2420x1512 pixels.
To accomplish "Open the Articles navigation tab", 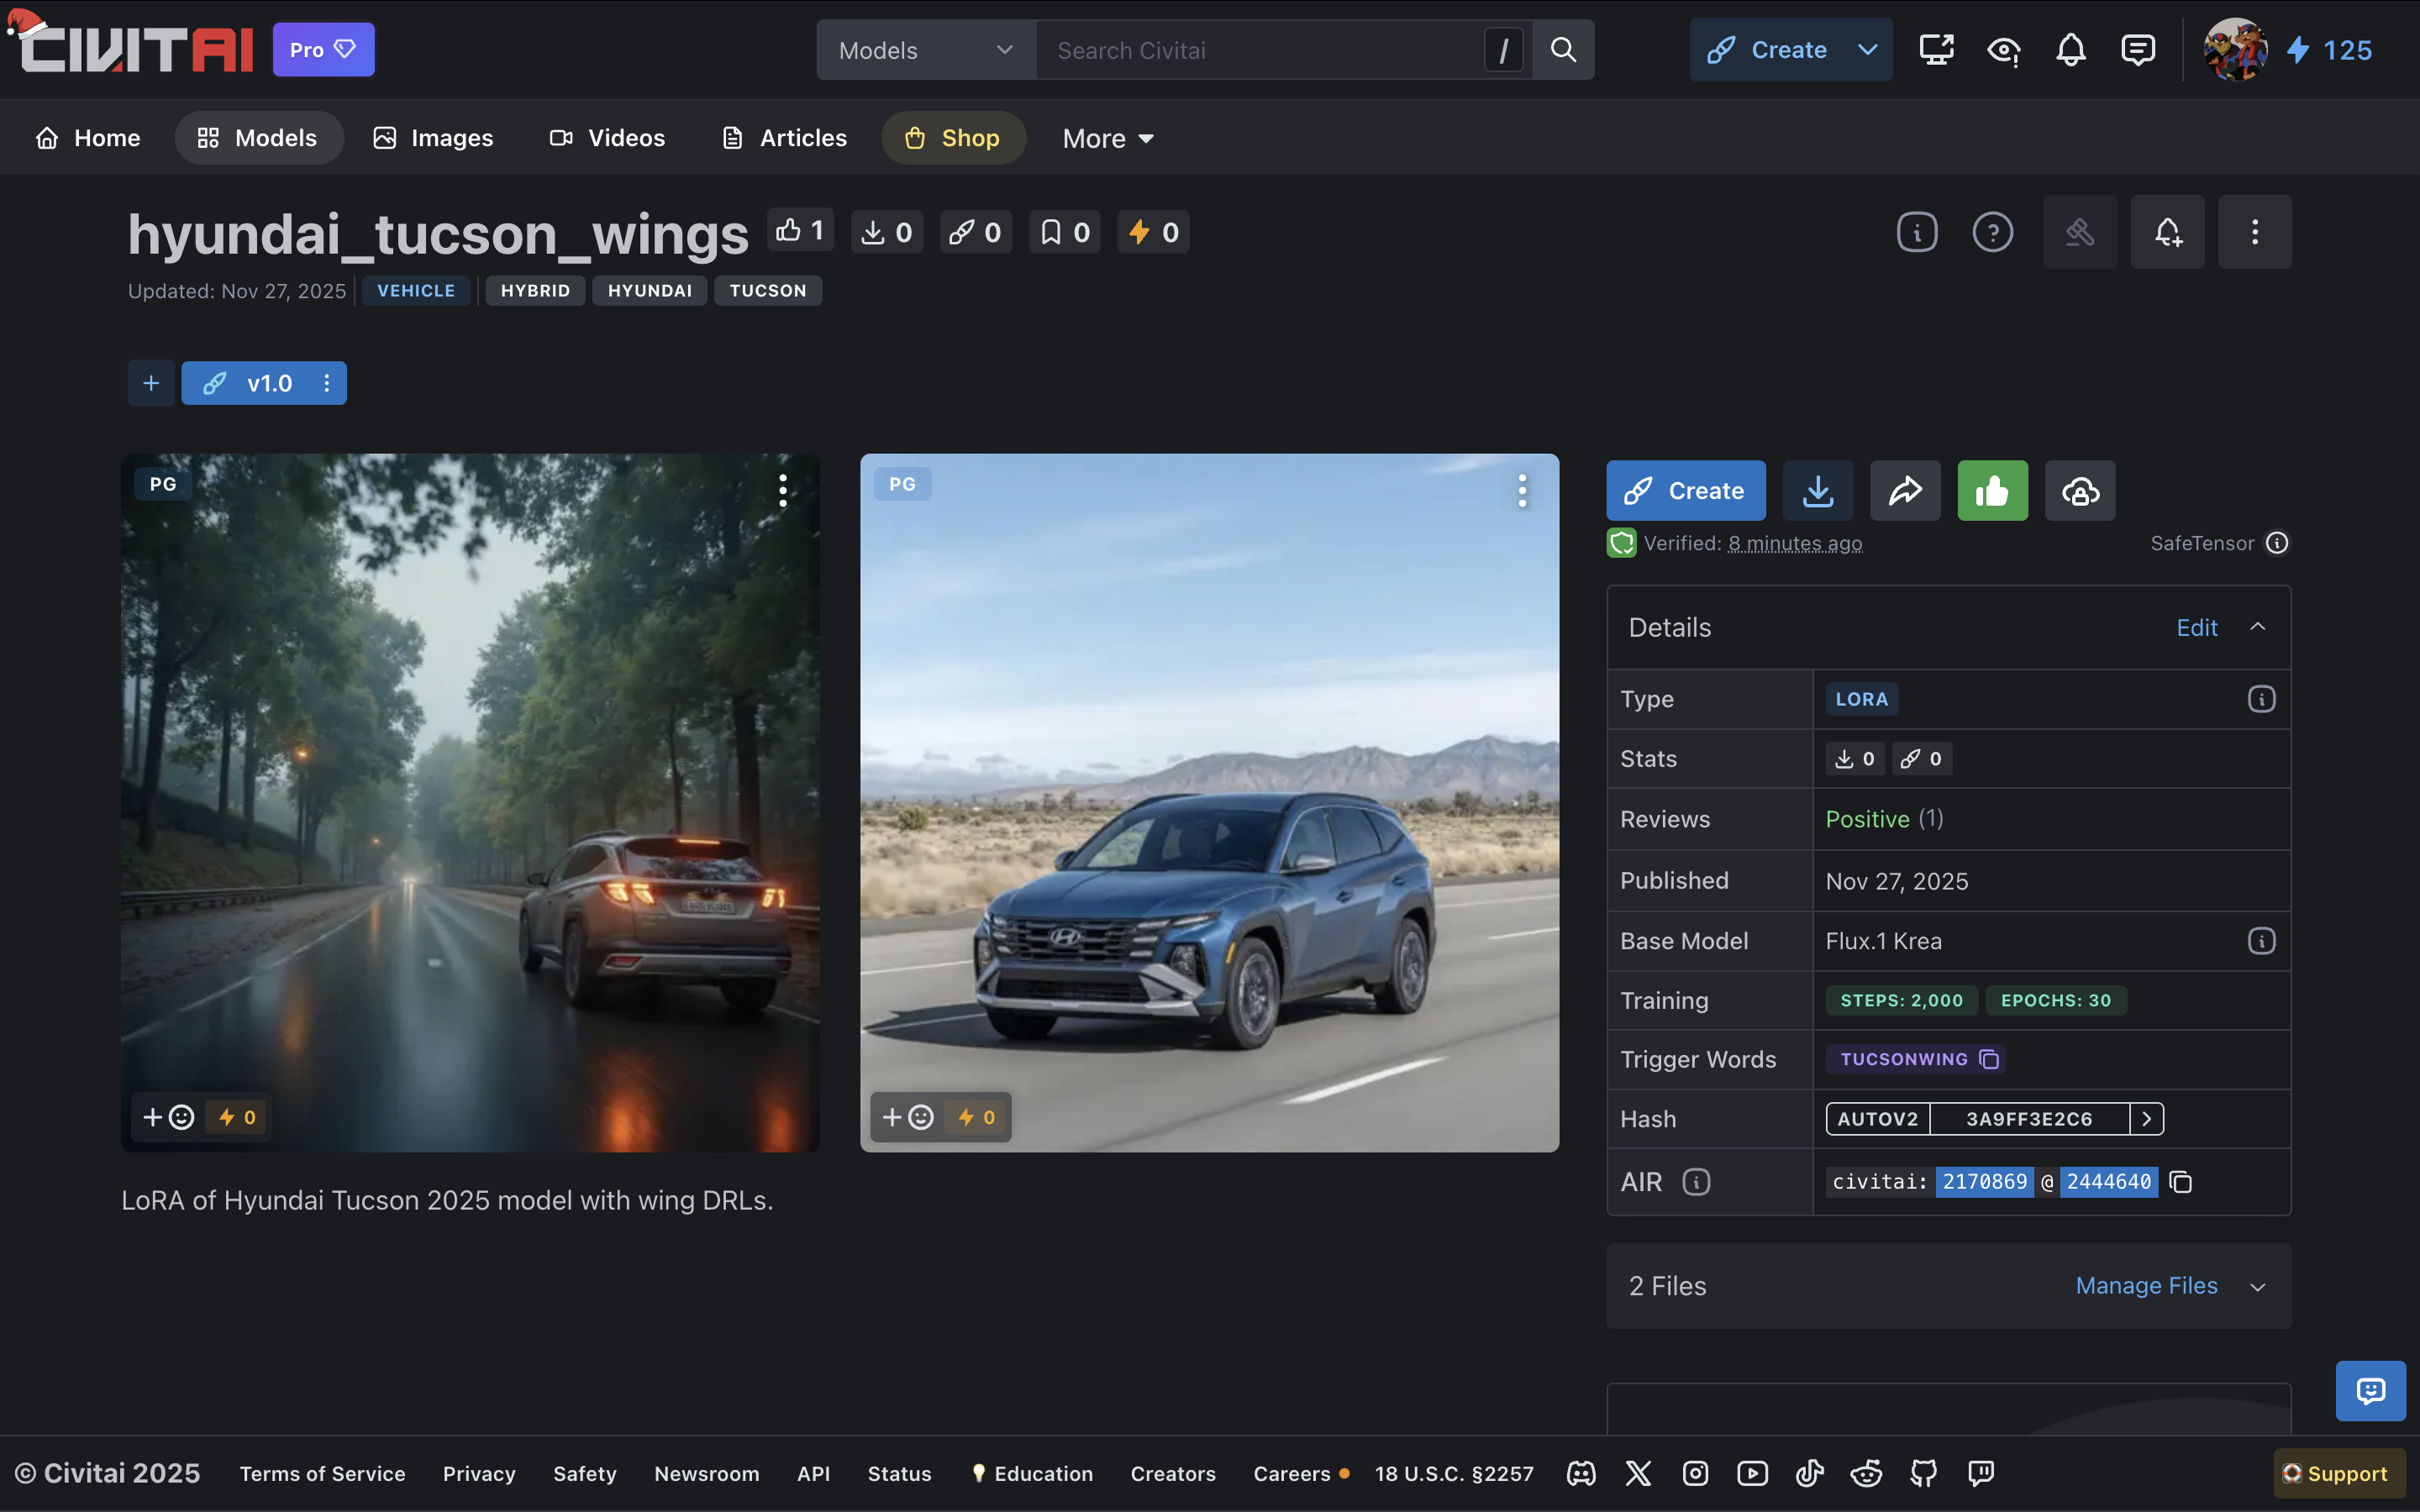I will point(784,138).
